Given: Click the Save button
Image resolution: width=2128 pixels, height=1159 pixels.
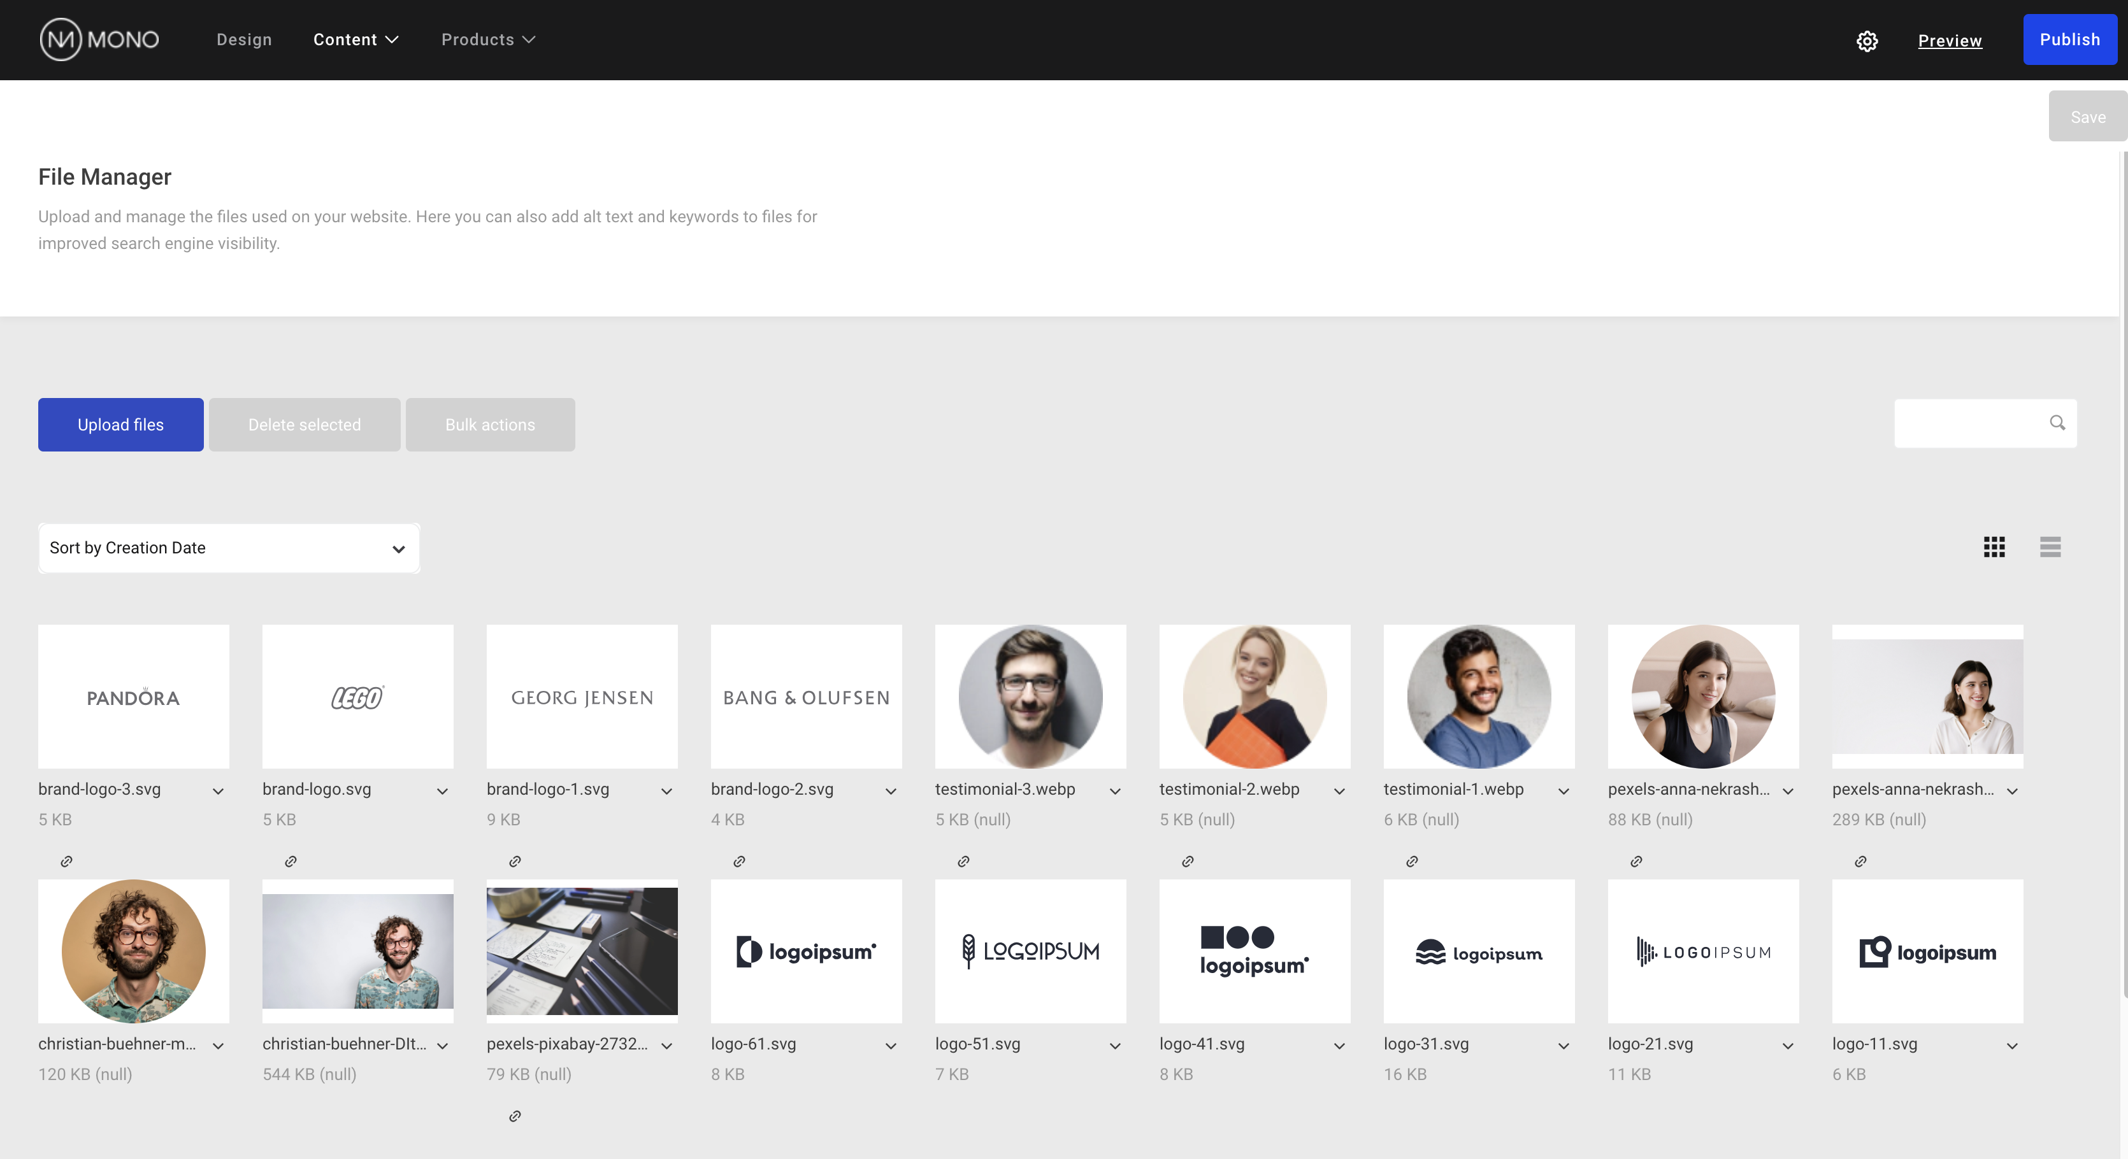Looking at the screenshot, I should tap(2087, 117).
